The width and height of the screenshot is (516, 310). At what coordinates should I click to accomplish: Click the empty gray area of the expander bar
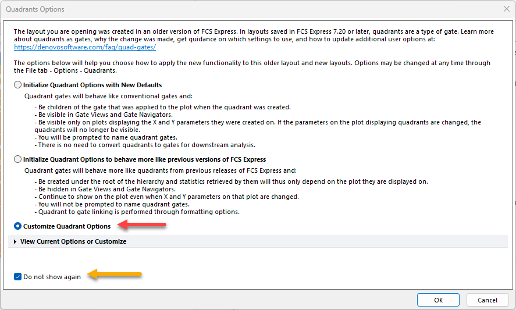click(x=320, y=241)
